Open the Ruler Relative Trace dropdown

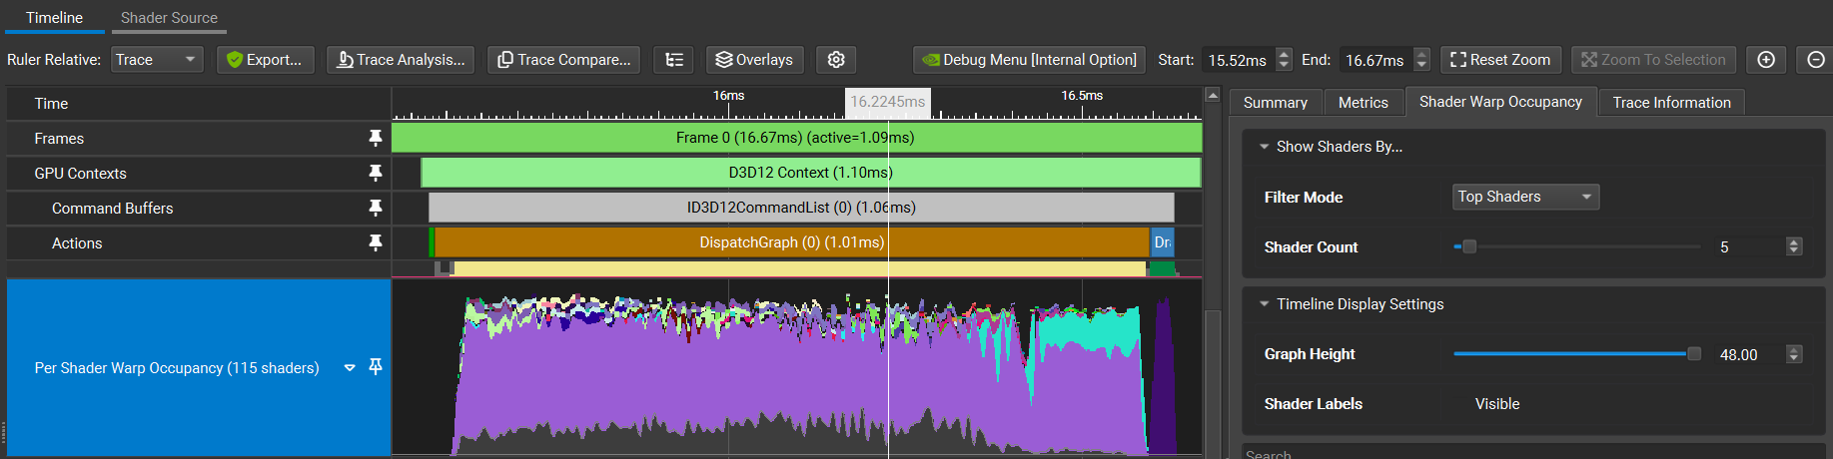157,60
